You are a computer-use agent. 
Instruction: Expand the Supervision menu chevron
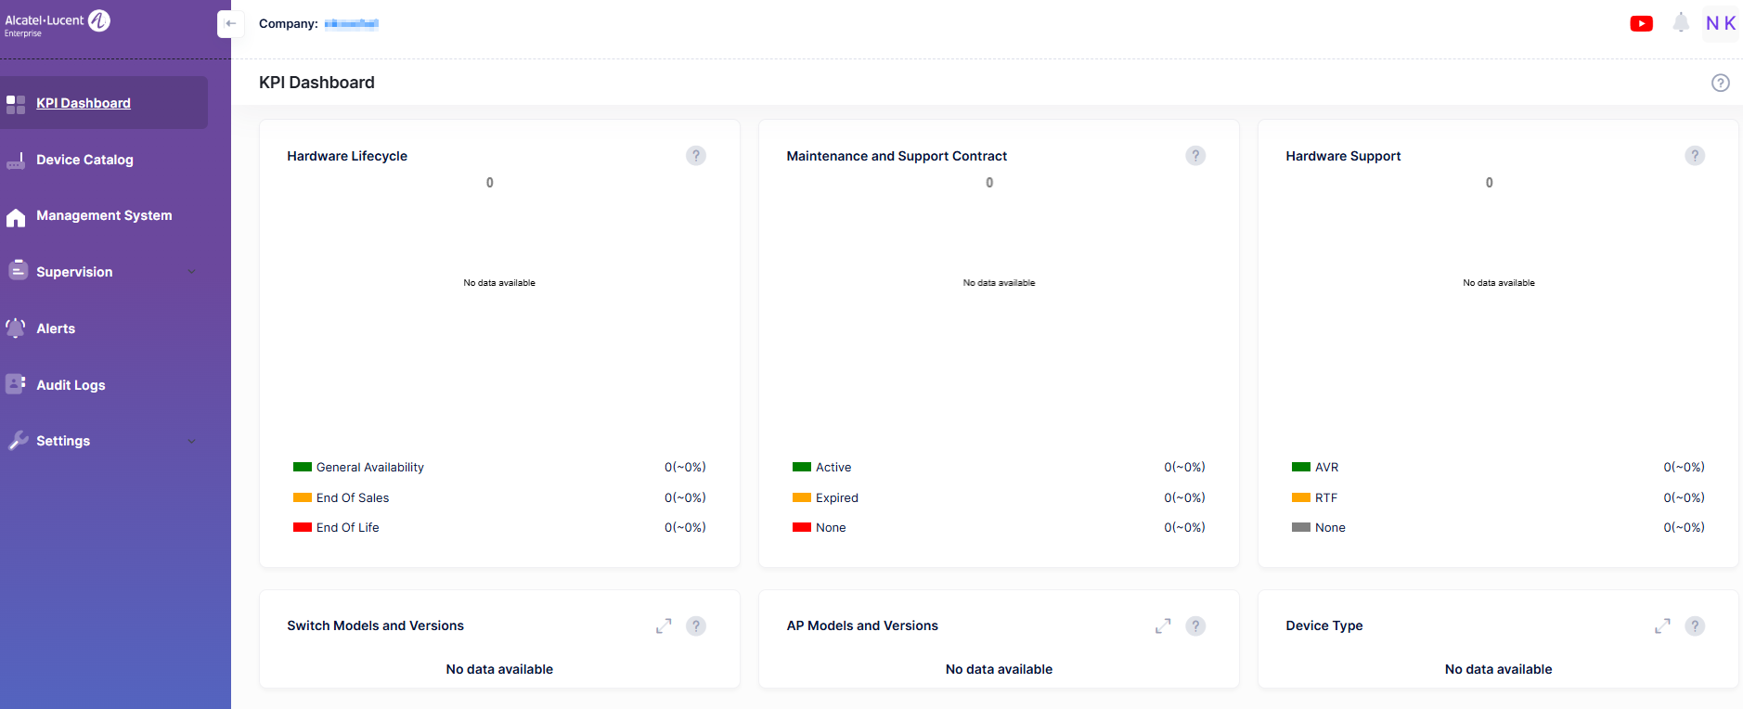[191, 272]
